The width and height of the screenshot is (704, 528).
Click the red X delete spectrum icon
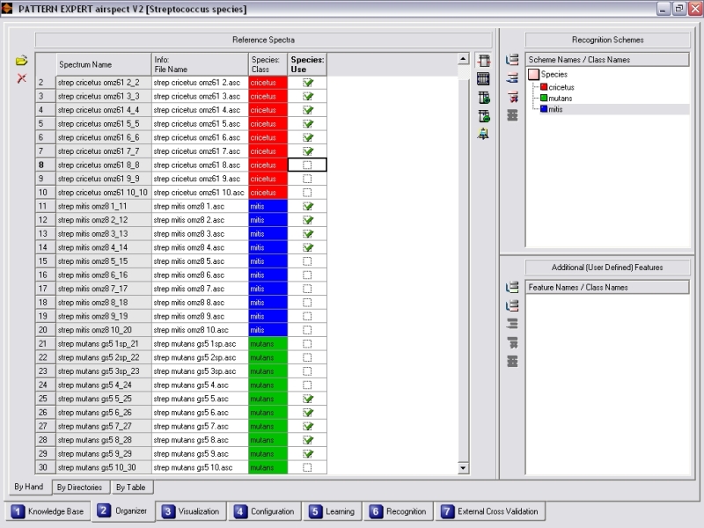[22, 79]
